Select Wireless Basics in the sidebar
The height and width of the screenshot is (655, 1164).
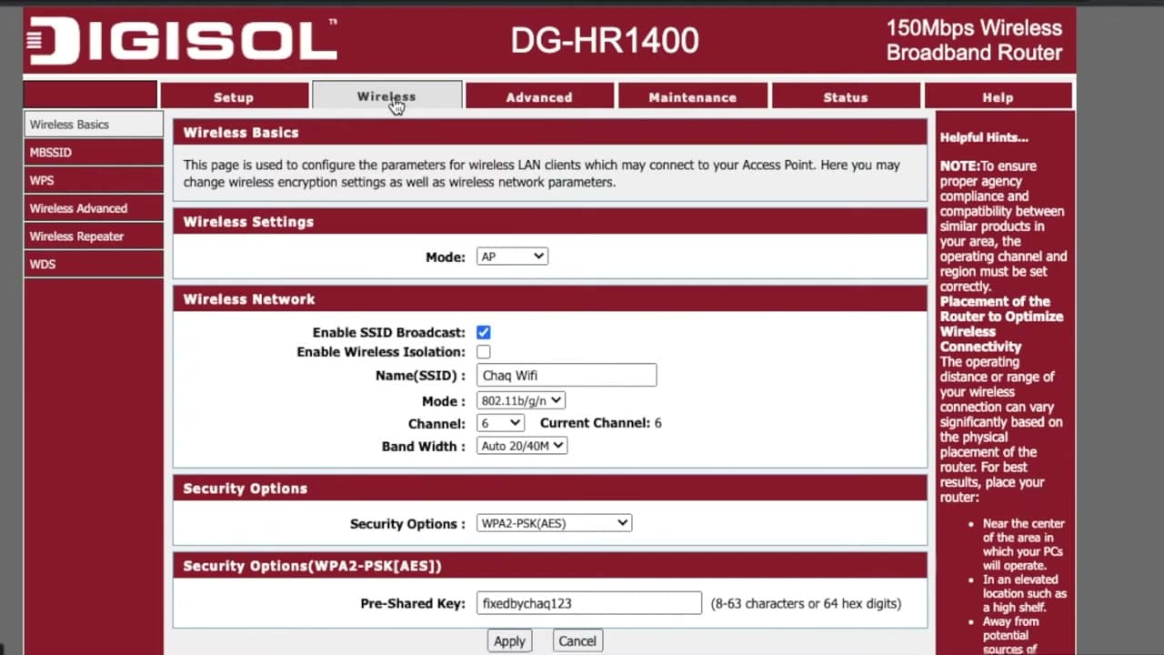click(x=94, y=124)
